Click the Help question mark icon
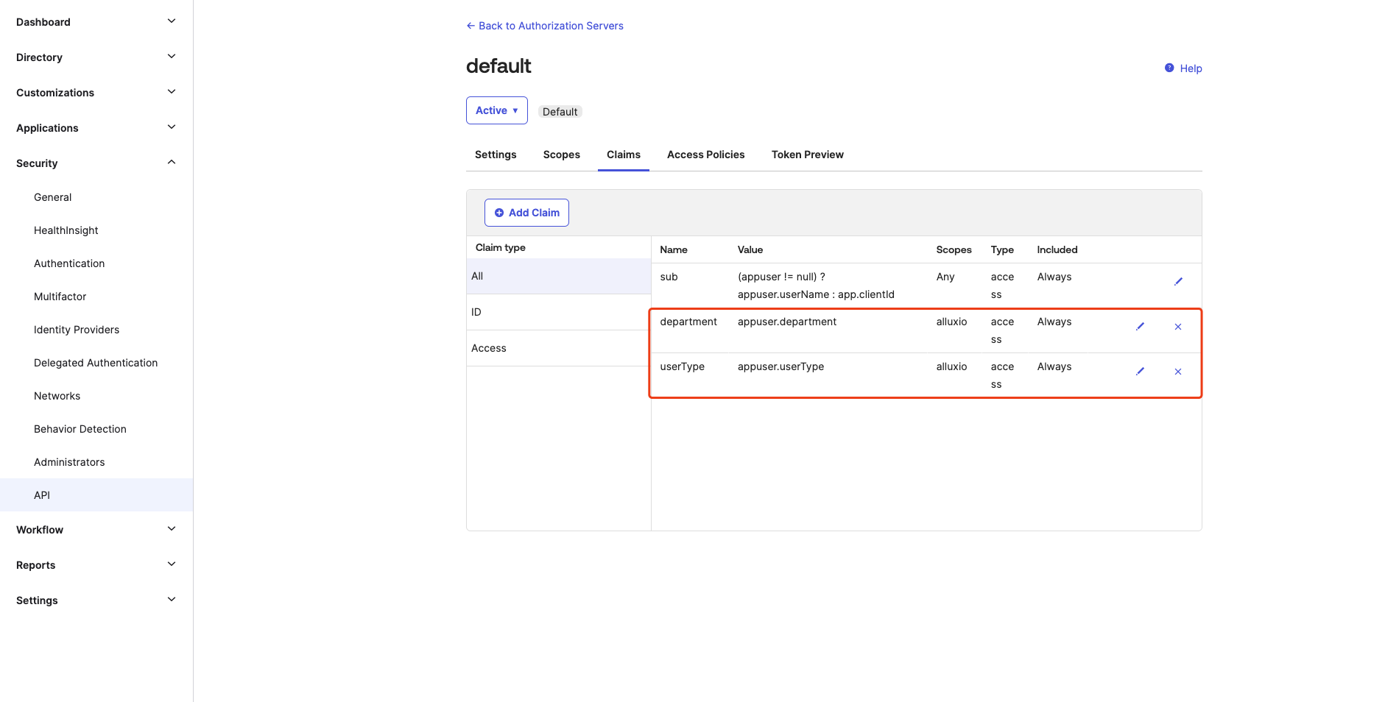Screen dimensions: 1399x702 1169,68
